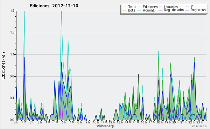Click the 1.9 y-axis value
The height and width of the screenshot is (129, 210).
(12, 11)
